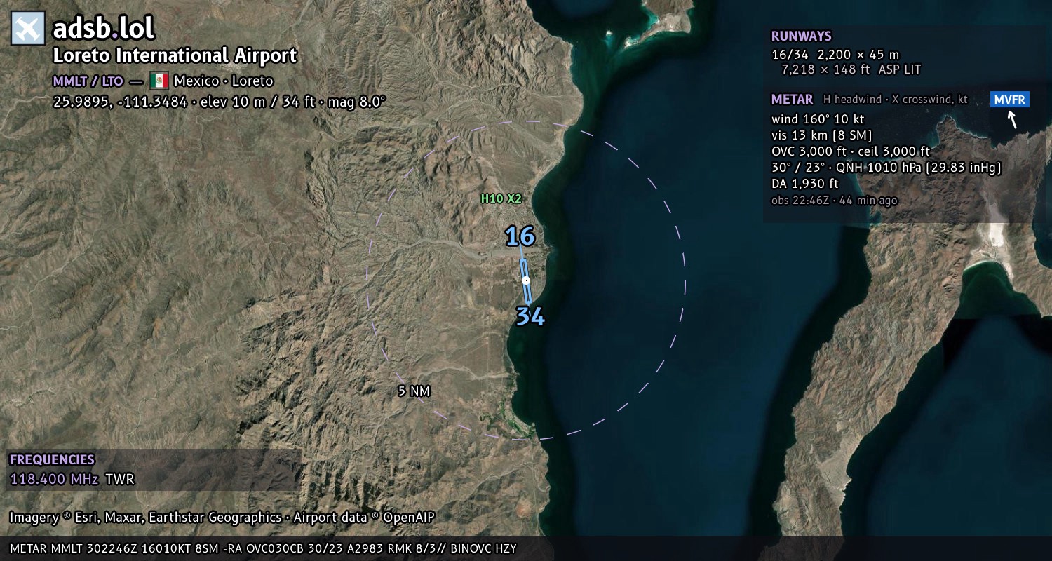Click the Mexico flag icon
This screenshot has width=1052, height=561.
(x=159, y=81)
